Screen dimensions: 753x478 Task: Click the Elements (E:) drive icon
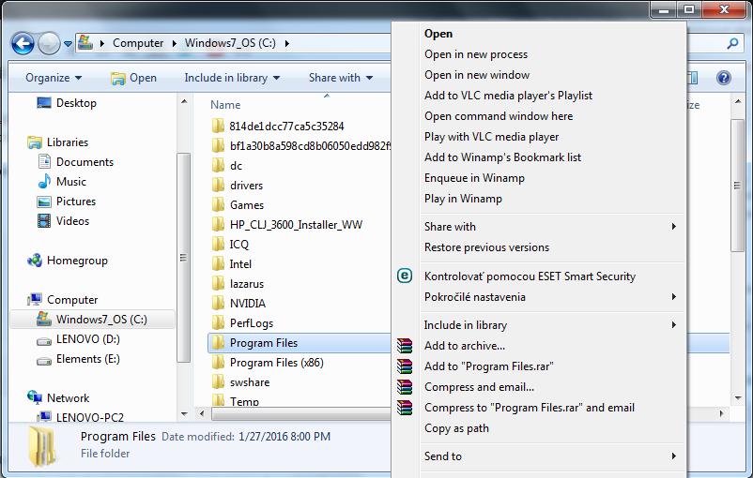pos(44,361)
